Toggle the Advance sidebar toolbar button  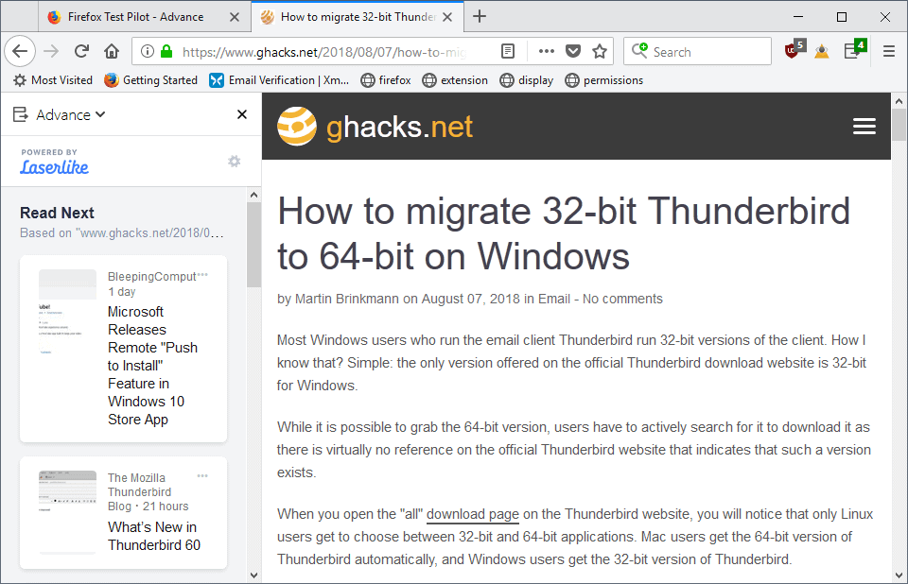point(855,49)
